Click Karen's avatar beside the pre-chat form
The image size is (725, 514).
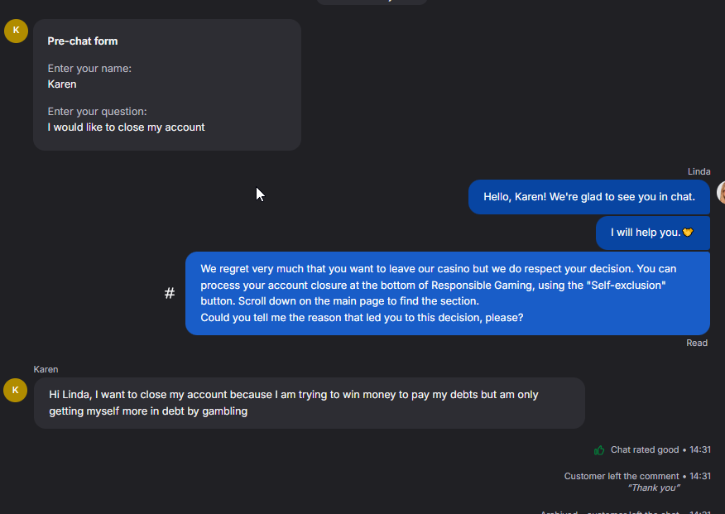click(16, 31)
